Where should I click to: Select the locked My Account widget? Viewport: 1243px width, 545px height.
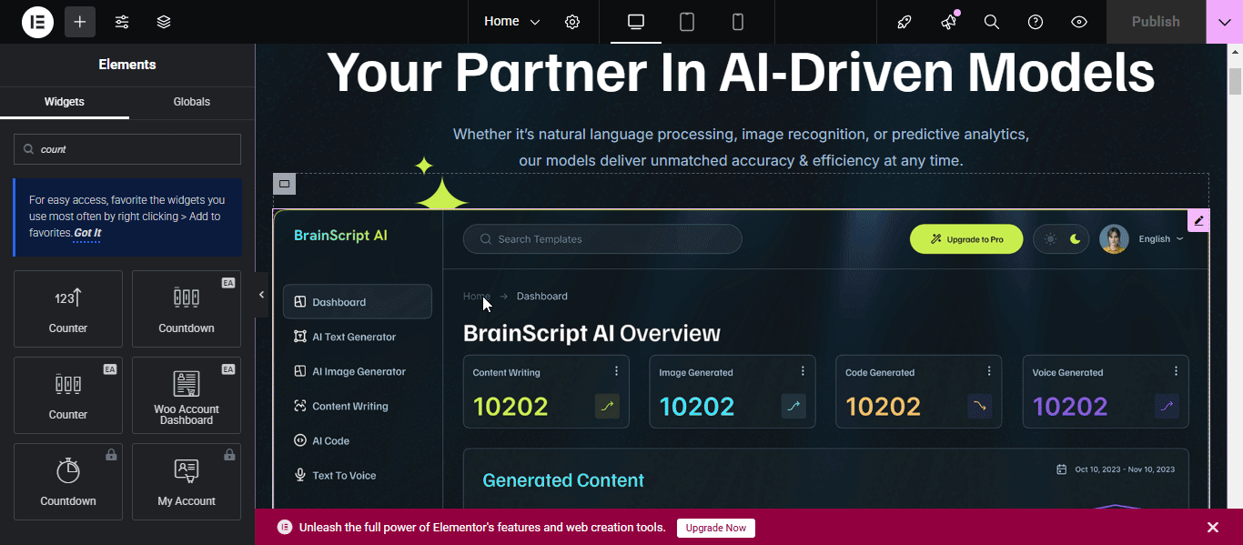pos(187,481)
